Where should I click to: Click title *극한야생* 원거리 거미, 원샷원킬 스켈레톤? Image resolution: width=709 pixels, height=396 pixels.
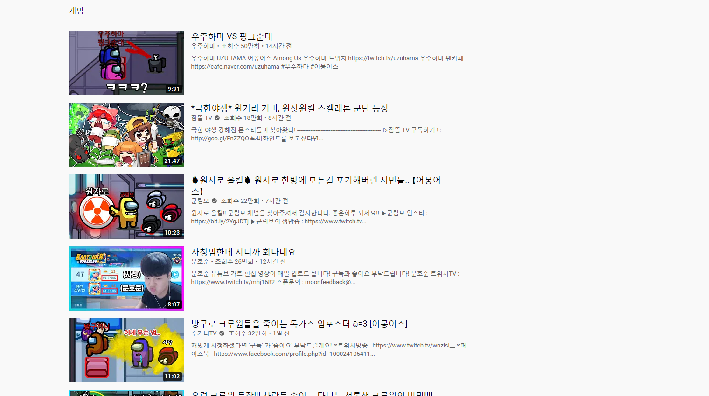(290, 108)
